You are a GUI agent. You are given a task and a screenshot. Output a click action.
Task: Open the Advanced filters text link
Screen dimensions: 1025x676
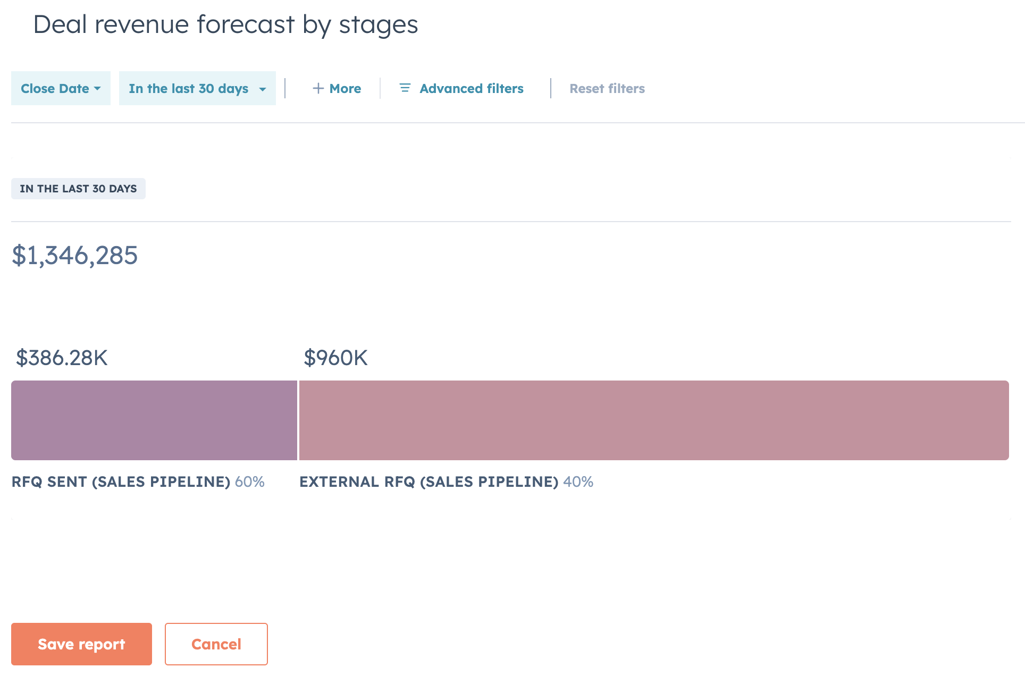tap(472, 89)
